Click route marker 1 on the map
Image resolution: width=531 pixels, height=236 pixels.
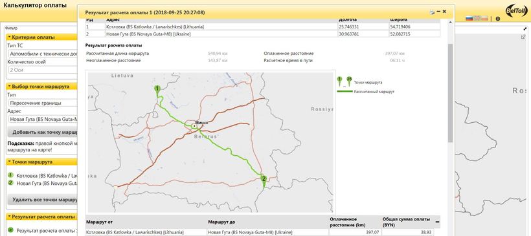coord(157,90)
